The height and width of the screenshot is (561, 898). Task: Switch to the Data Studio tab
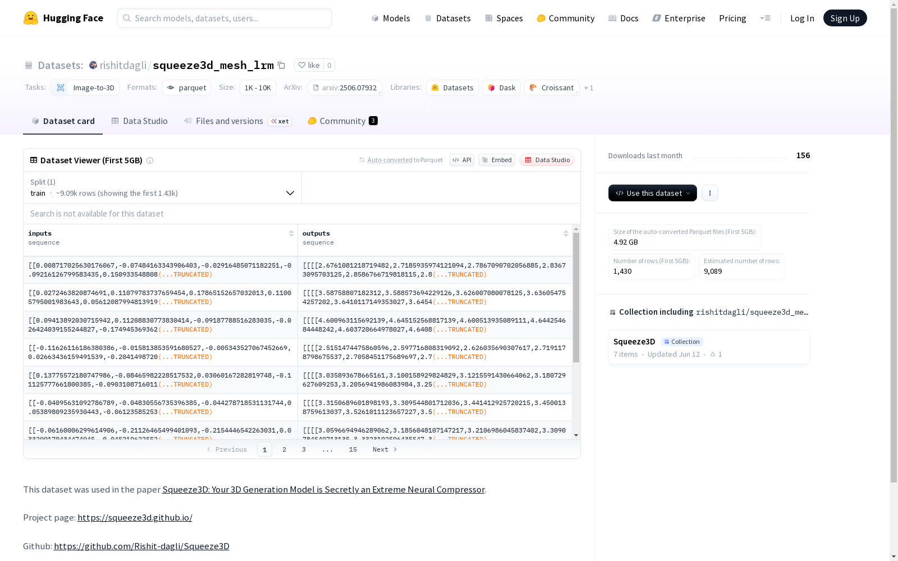[x=139, y=121]
